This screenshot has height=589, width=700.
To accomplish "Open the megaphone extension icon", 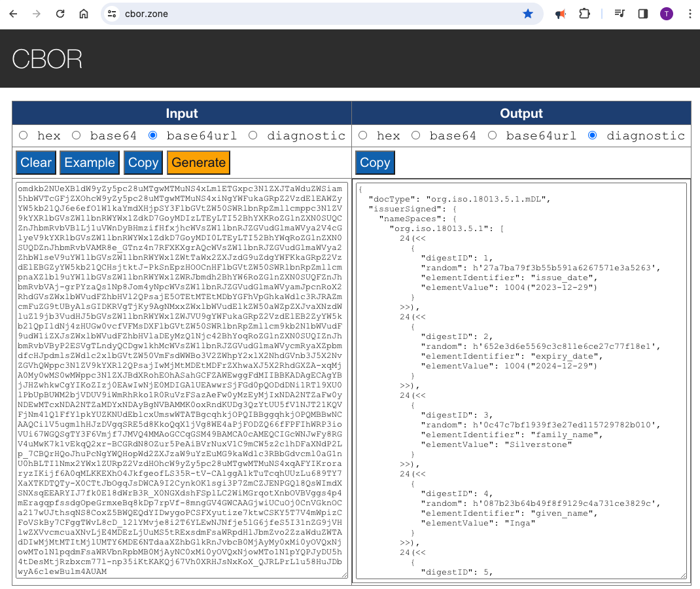I will (561, 14).
